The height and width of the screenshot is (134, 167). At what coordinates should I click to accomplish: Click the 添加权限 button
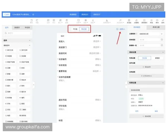coord(146,116)
